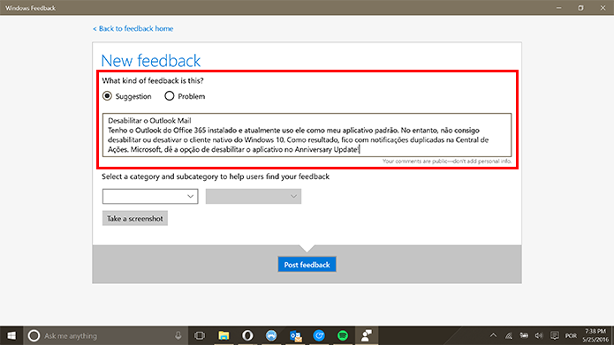Open the volume control tray icon
The height and width of the screenshot is (345, 614).
tap(539, 335)
